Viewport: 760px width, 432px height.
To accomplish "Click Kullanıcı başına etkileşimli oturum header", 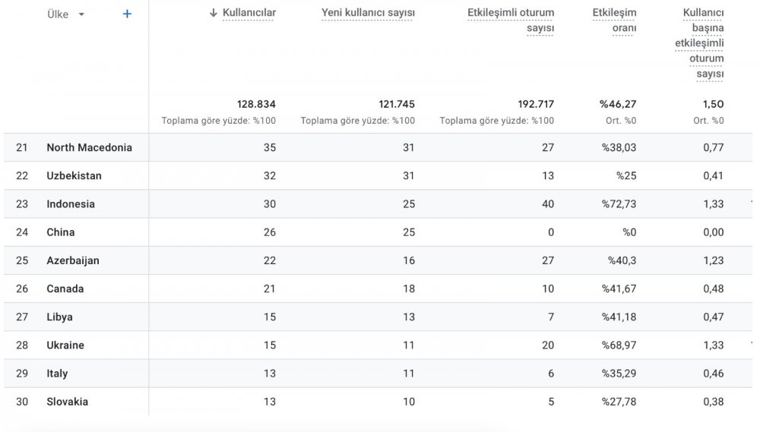I will coord(699,43).
